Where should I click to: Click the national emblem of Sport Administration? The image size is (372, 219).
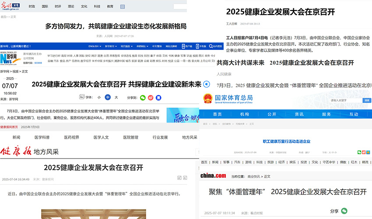(207, 99)
